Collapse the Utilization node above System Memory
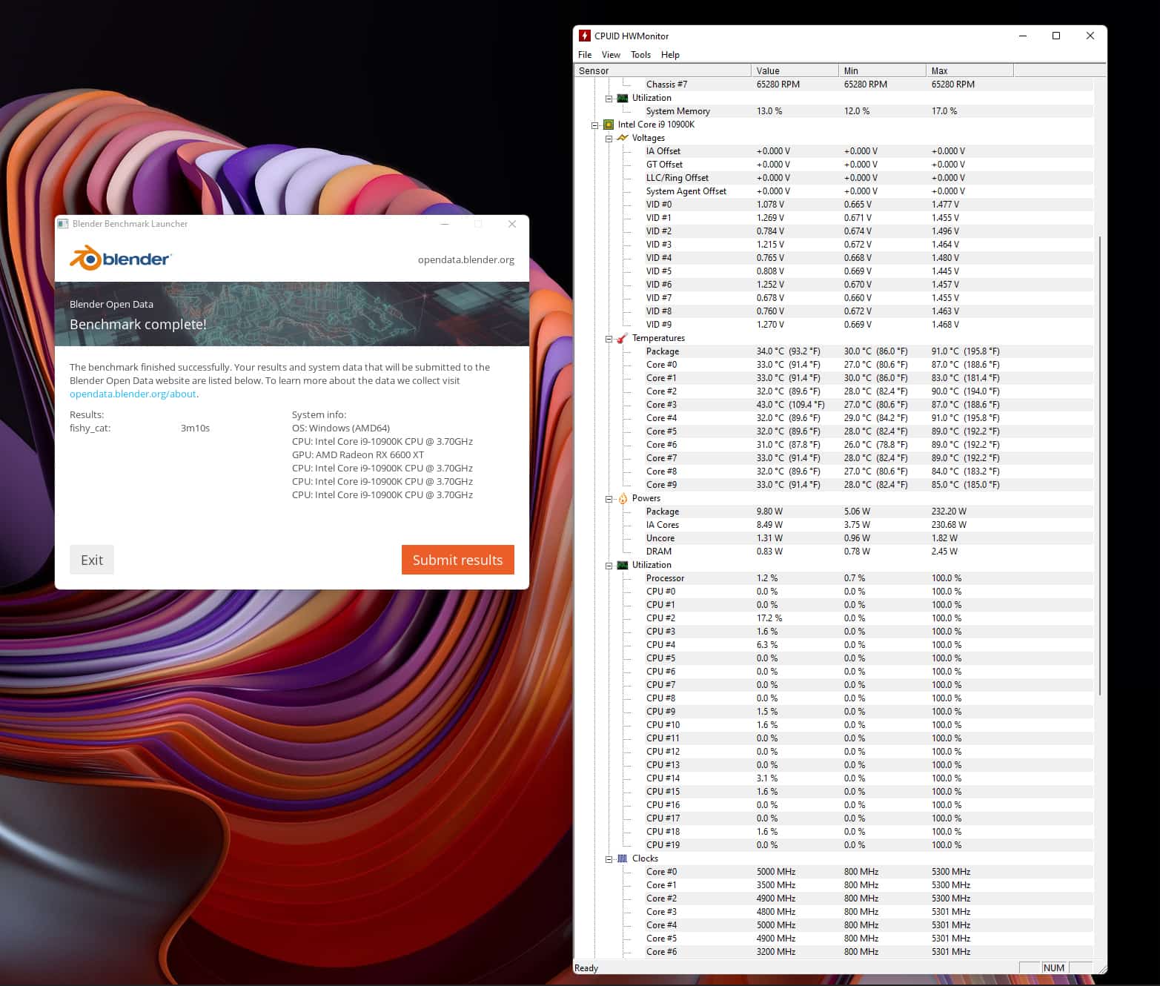The height and width of the screenshot is (986, 1160). click(609, 99)
